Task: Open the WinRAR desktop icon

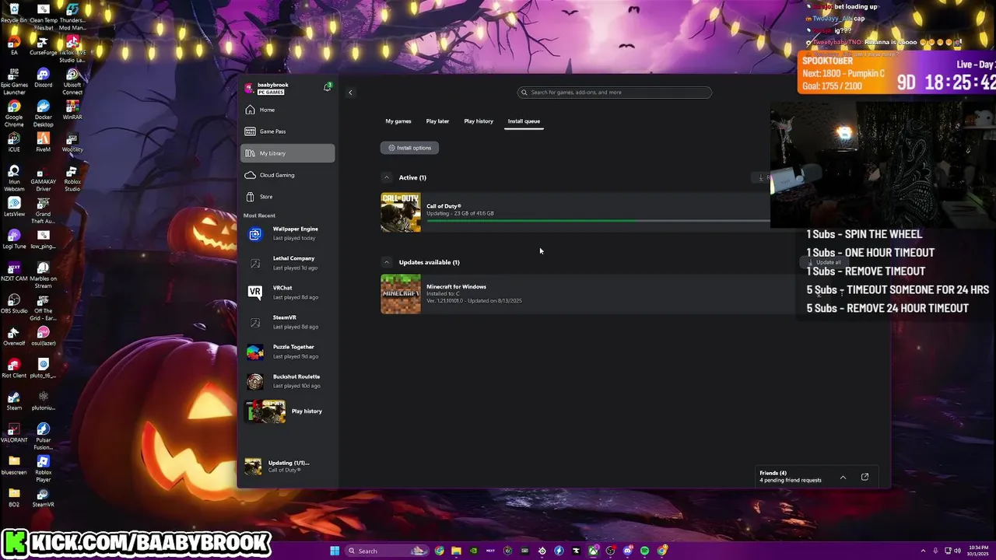Action: tap(72, 110)
